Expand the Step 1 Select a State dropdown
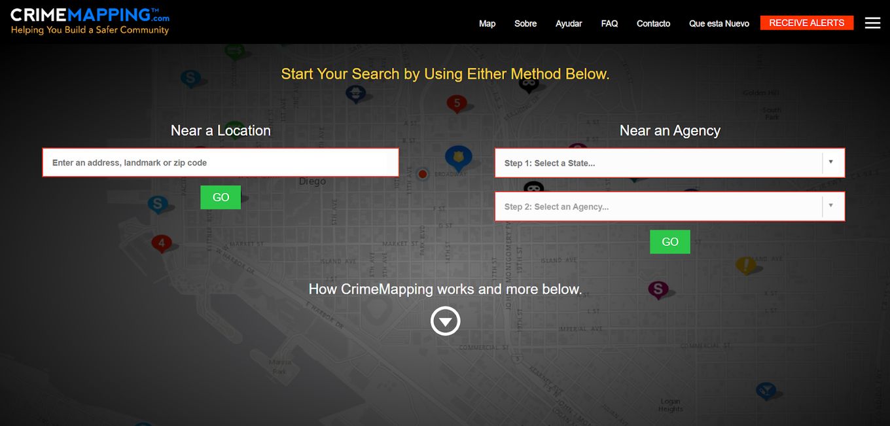Viewport: 890px width, 426px height. (x=670, y=163)
